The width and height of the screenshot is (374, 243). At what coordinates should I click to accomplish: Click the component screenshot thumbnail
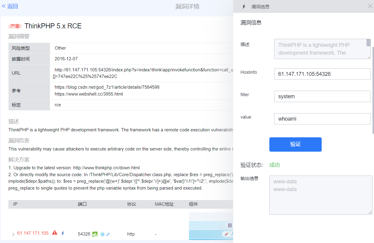pos(211,226)
